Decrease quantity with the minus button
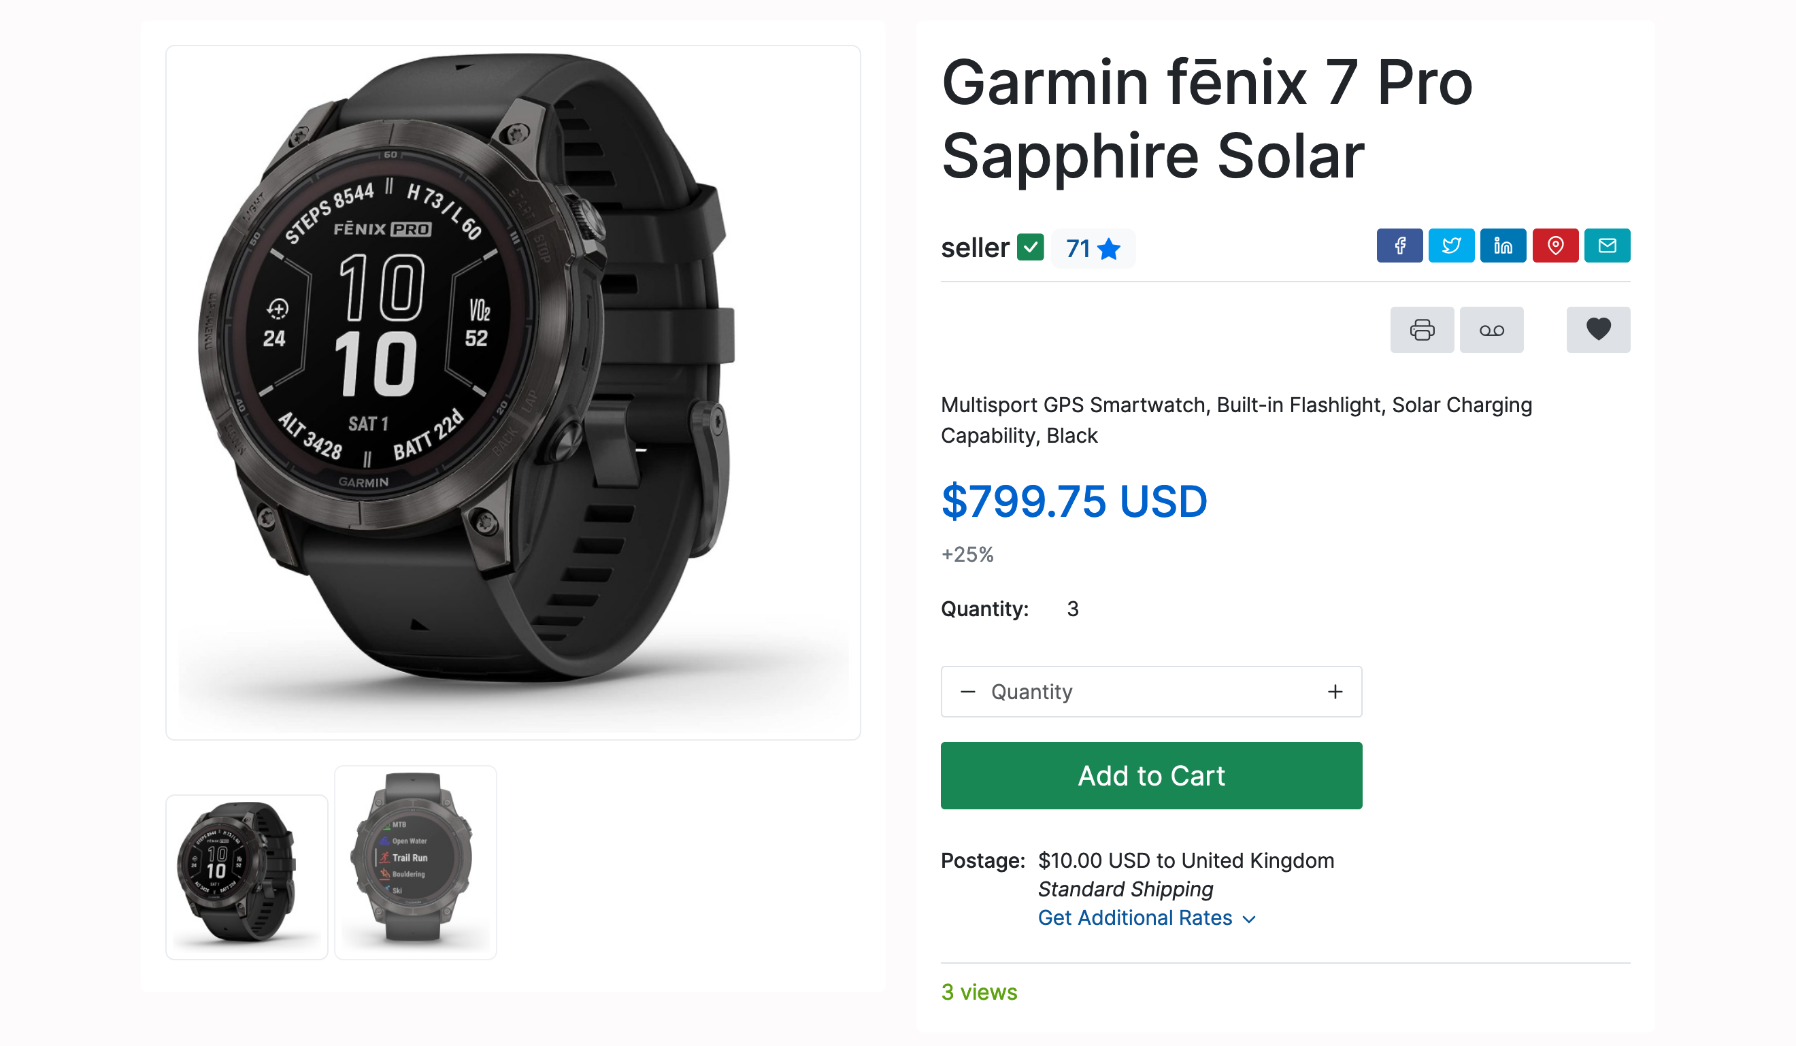Viewport: 1796px width, 1046px height. (967, 692)
